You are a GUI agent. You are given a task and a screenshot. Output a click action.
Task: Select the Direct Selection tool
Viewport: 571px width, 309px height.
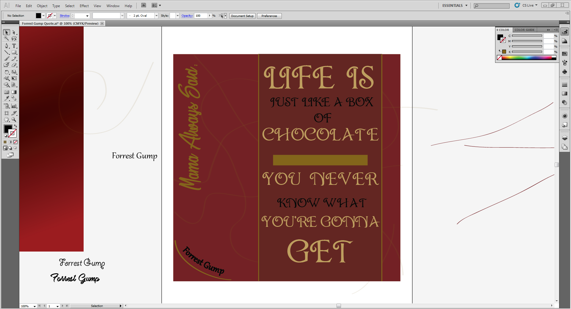(14, 32)
